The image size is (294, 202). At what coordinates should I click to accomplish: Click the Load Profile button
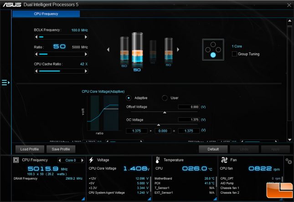(x=30, y=149)
